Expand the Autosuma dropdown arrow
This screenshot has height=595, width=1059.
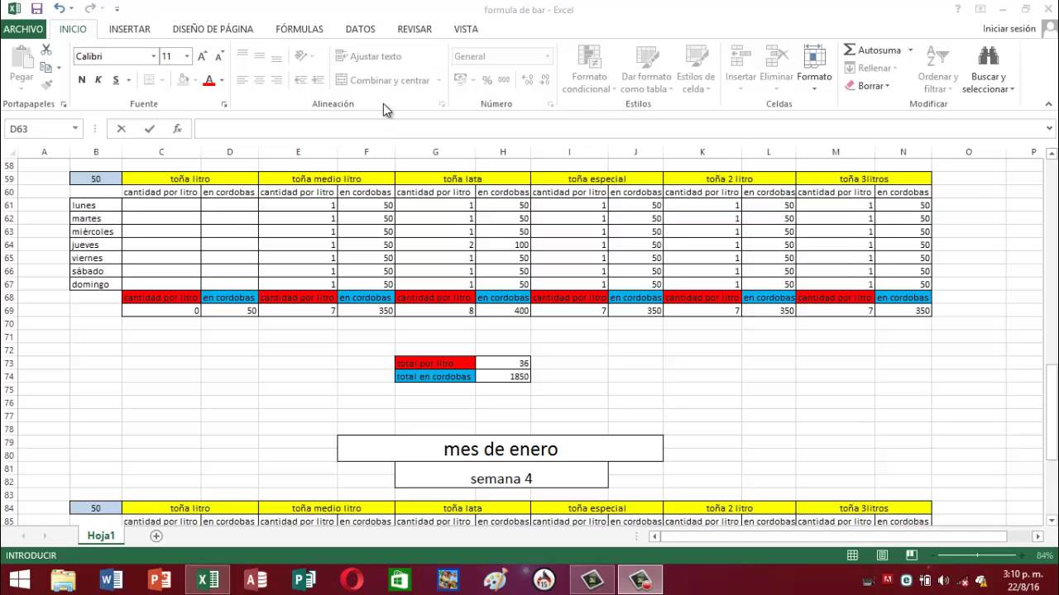pos(910,50)
